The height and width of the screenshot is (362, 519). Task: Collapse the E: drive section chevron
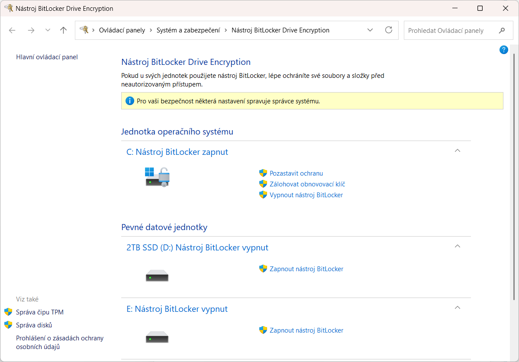pyautogui.click(x=458, y=308)
